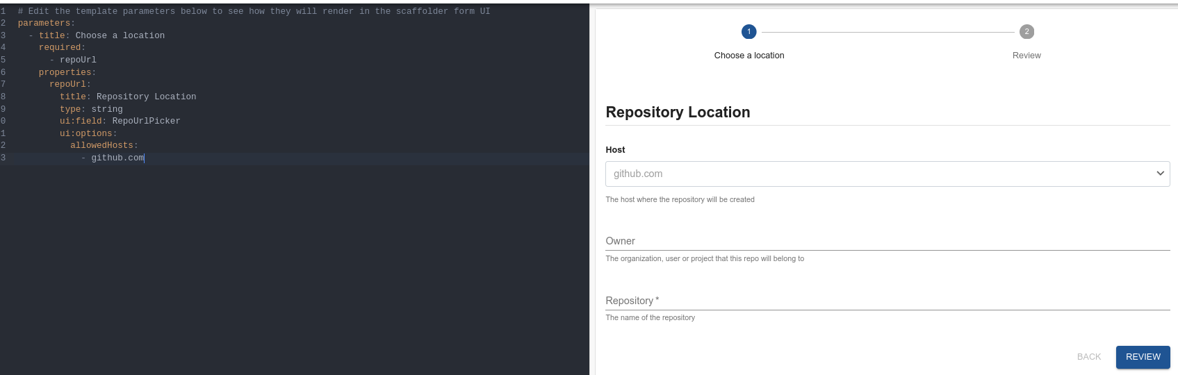Click the step 2 circle icon
This screenshot has height=375, width=1178.
[1026, 32]
